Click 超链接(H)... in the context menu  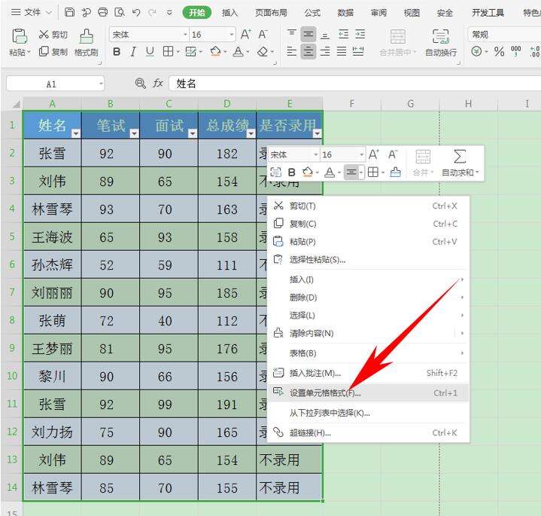(310, 432)
